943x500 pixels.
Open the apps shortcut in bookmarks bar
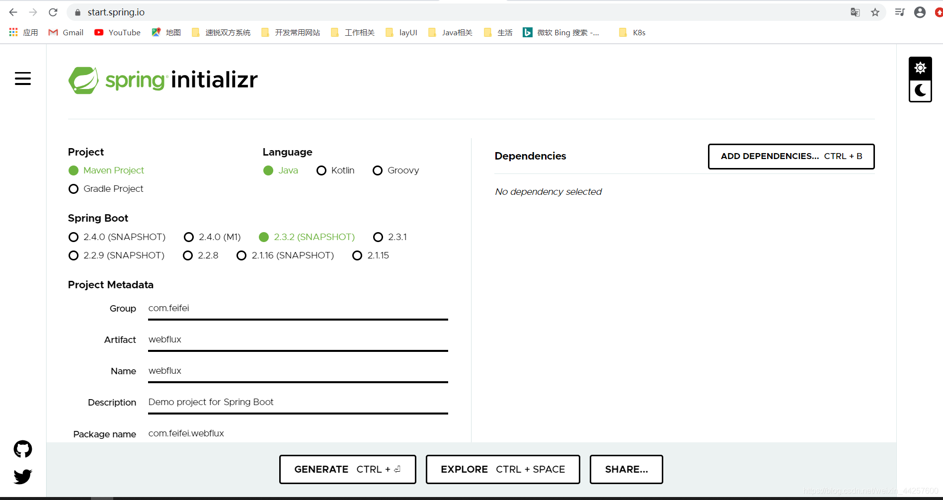(x=23, y=32)
